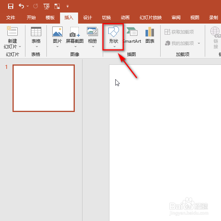Expand 我的加载项 dropdown arrow
The width and height of the screenshot is (221, 221).
199,43
